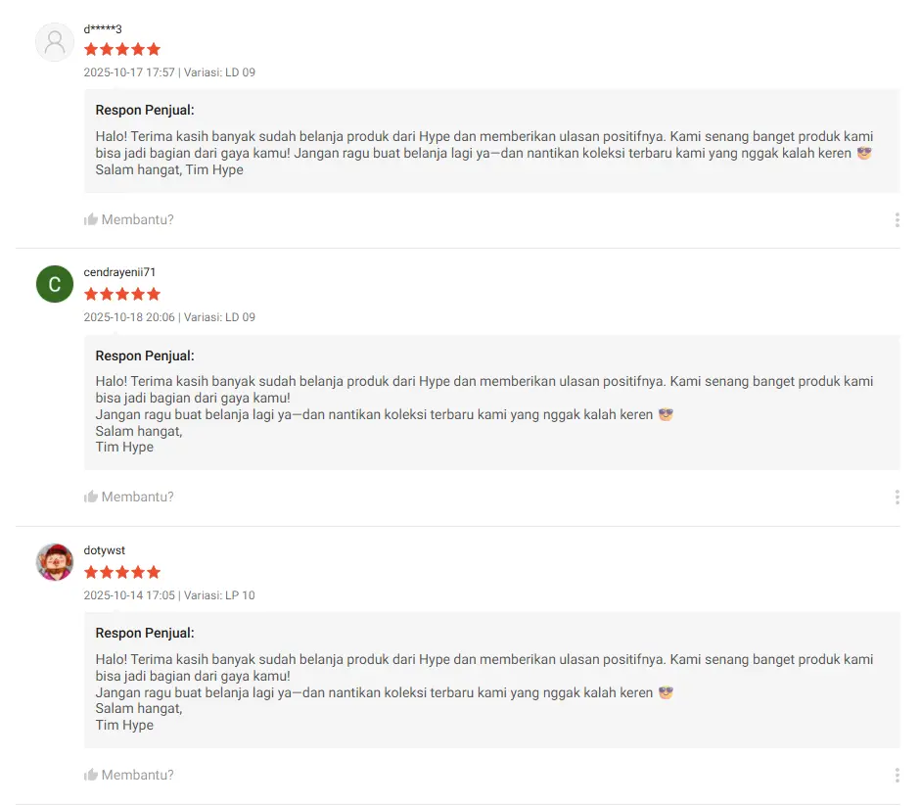920x806 pixels.
Task: Open username d*****3 profile
Action: 103,28
